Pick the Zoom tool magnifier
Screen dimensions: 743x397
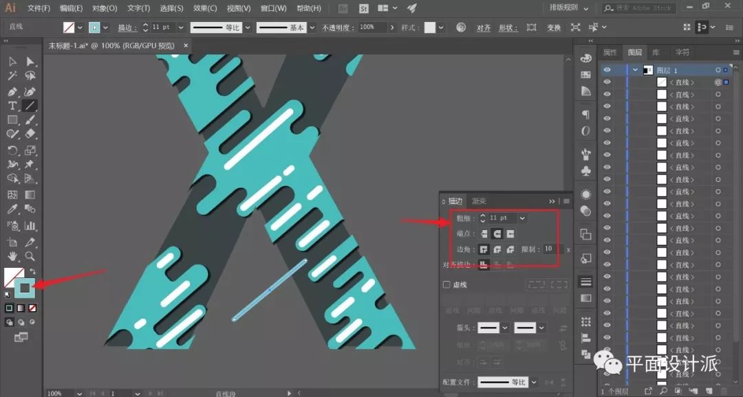30,256
